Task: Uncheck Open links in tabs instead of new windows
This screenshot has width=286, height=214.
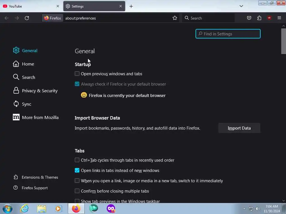Action: coord(77,170)
